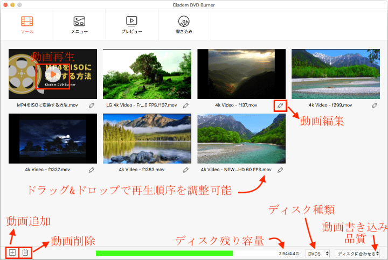
Task: Delete selected video with trash icon
Action: [x=25, y=252]
